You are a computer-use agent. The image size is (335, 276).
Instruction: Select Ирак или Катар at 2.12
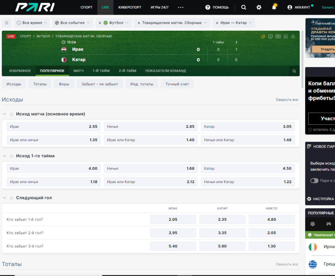150,182
